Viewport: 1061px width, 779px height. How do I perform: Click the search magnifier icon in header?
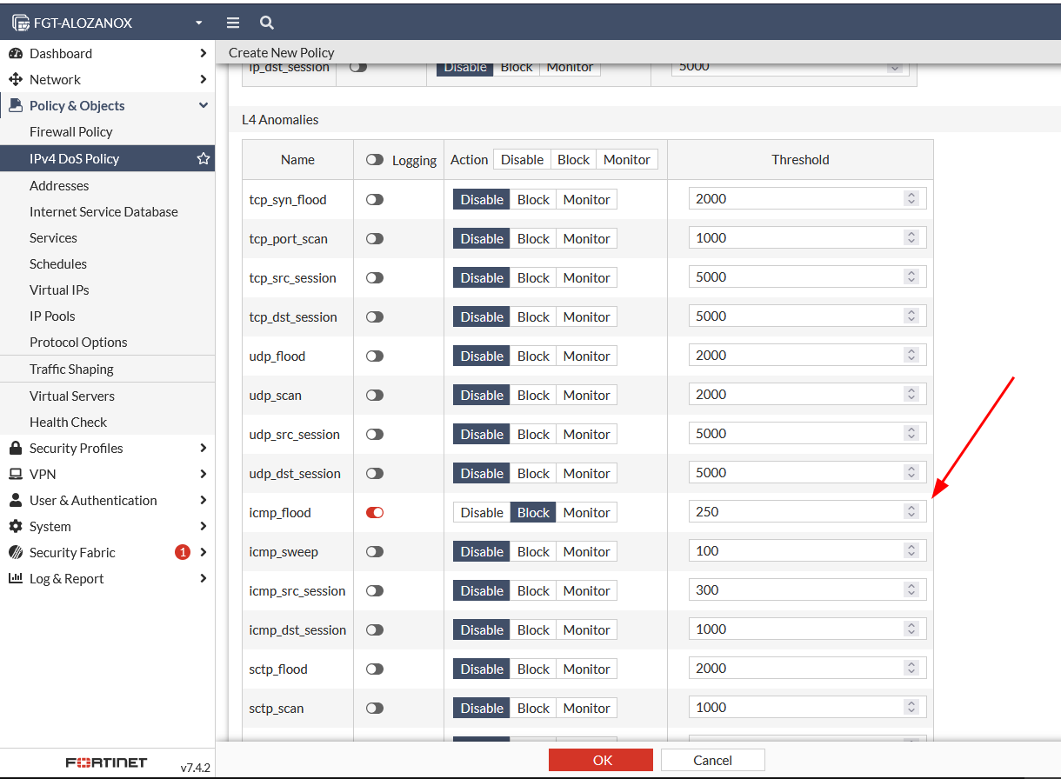[267, 23]
